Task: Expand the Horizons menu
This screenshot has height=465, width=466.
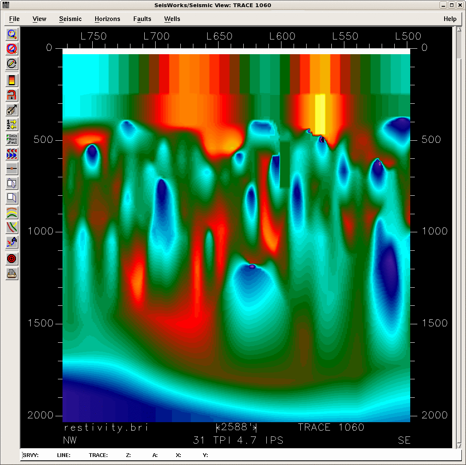Action: pos(107,19)
